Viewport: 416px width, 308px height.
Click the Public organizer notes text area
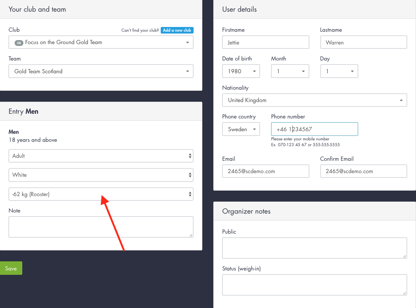tap(314, 248)
